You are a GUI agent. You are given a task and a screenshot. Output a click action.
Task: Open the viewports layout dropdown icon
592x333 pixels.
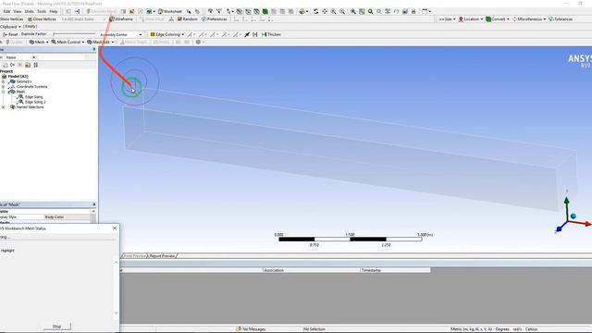(425, 11)
